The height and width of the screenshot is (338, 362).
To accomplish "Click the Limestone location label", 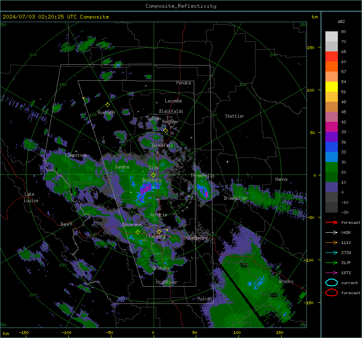I will [76, 155].
